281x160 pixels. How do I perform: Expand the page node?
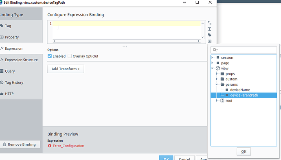pos(212,63)
